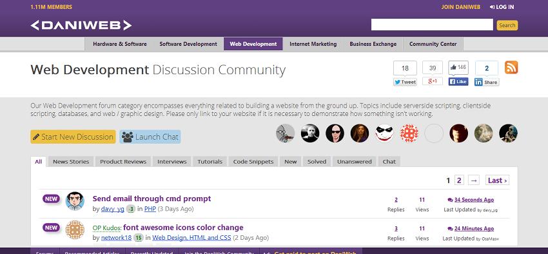Focus the search text field

click(432, 24)
